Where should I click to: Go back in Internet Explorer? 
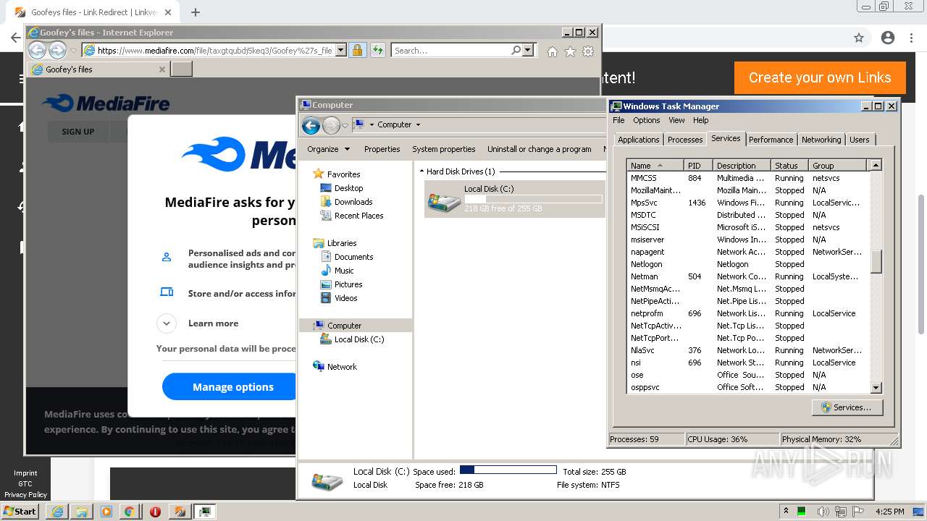click(37, 50)
